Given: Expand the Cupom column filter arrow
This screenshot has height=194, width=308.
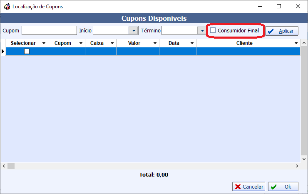Looking at the screenshot, I should pos(81,43).
